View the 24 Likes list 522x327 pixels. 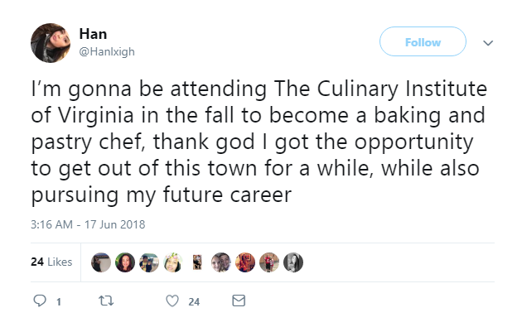click(51, 262)
